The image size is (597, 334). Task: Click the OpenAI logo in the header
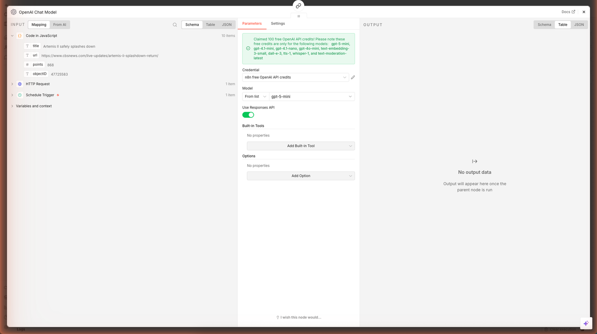tap(14, 12)
